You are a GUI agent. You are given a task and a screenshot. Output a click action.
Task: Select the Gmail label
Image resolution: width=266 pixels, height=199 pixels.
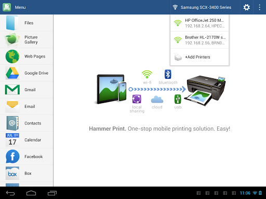30,90
